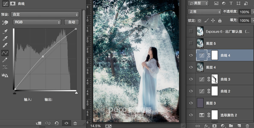Lock layer position move icon
The height and width of the screenshot is (128, 254).
213,21
